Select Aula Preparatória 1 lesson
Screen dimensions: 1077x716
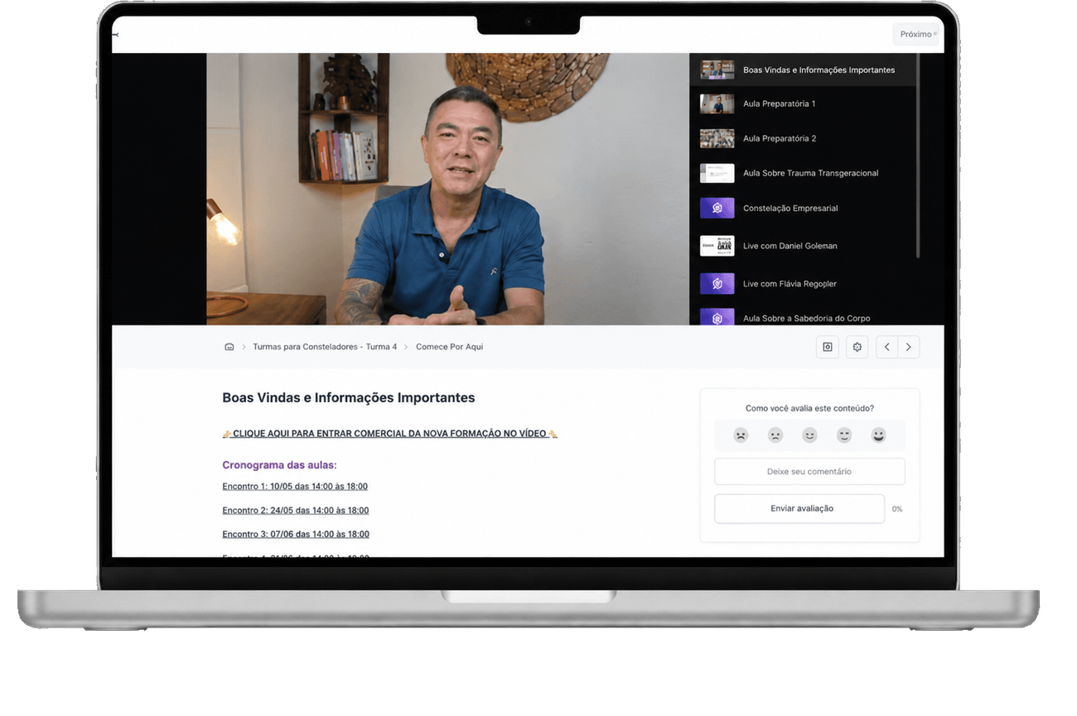pyautogui.click(x=803, y=103)
